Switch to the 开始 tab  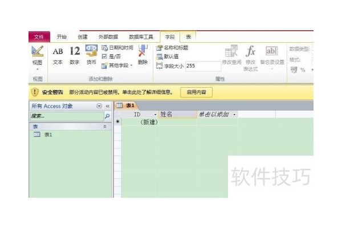point(62,37)
